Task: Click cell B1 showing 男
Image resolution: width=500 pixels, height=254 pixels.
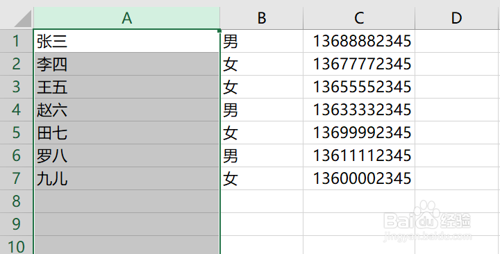Action: [x=262, y=41]
